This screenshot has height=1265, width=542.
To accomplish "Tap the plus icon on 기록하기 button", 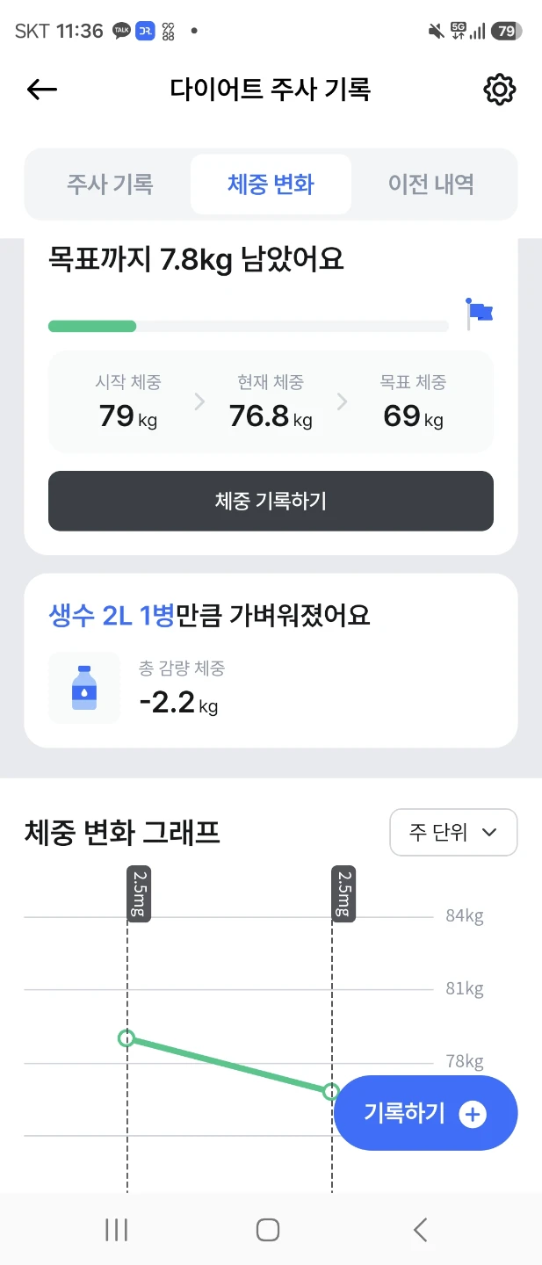I will pos(473,1114).
